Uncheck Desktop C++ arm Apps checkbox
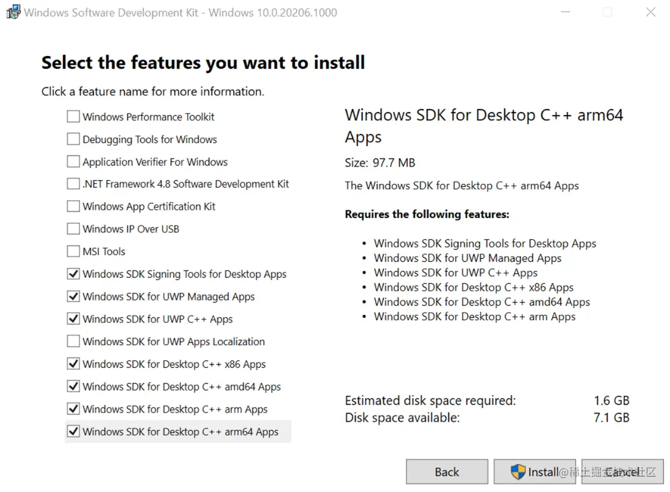 [73, 409]
